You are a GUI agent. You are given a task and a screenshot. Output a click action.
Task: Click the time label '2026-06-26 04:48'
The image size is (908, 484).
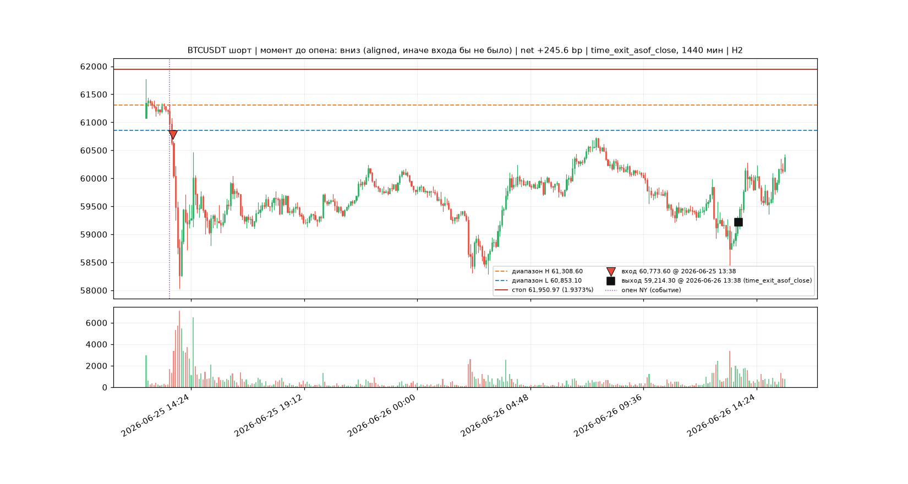click(x=495, y=415)
